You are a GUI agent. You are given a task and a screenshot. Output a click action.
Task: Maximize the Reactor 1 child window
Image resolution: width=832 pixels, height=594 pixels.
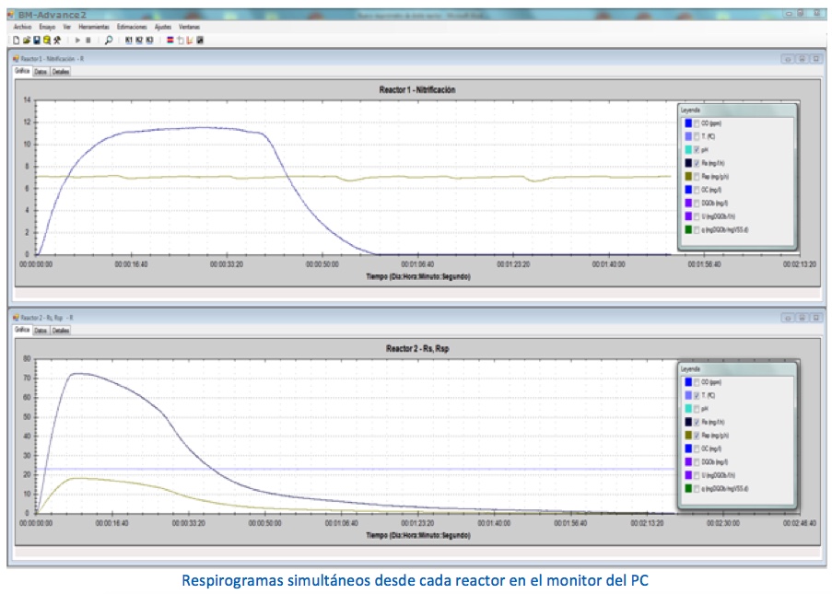(802, 59)
